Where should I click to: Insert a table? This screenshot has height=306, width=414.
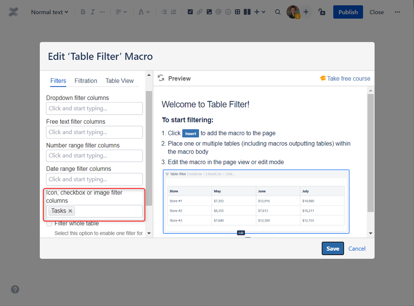(237, 12)
